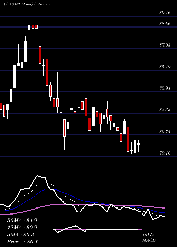177x247 pixels.
Task: Click the 5MA : 80.3 value
Action: tap(21, 235)
